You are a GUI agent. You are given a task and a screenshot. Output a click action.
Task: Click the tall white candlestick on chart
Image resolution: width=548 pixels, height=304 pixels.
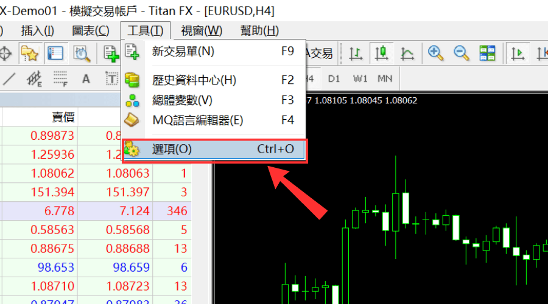click(406, 208)
